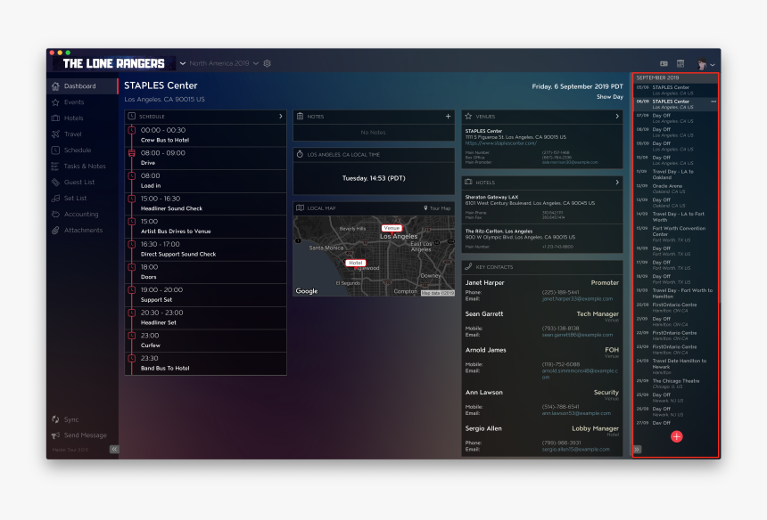The height and width of the screenshot is (520, 767).
Task: Click Sean Garrett's email address
Action: click(577, 335)
